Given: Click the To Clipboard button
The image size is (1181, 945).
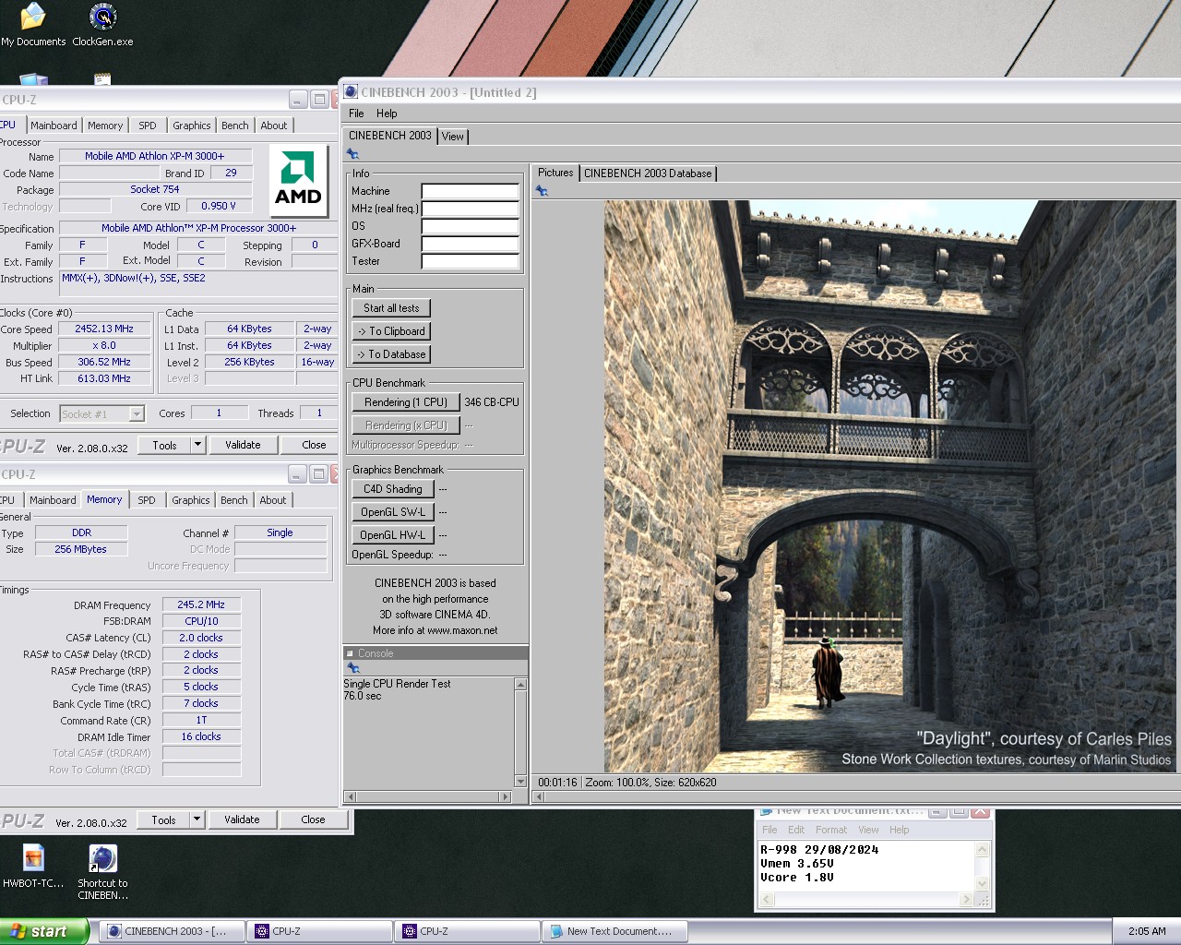Looking at the screenshot, I should 391,331.
